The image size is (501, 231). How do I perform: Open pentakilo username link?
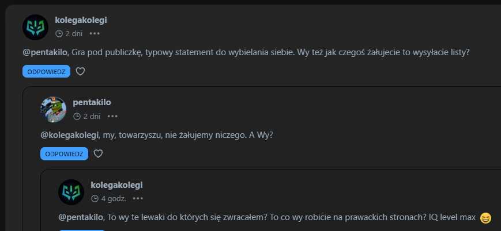click(92, 102)
